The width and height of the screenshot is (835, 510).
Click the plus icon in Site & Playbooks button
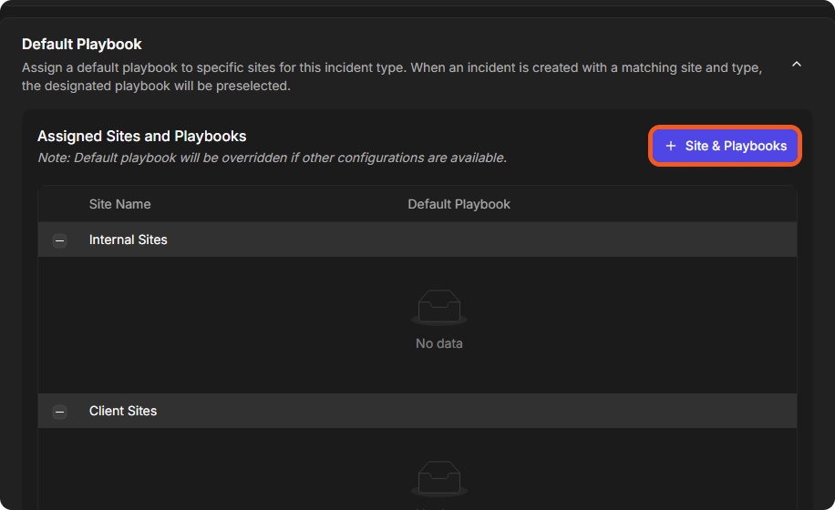click(x=671, y=146)
